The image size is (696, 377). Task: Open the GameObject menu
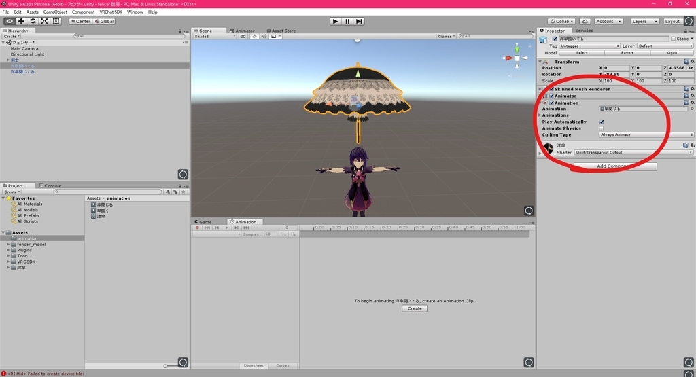pos(55,12)
